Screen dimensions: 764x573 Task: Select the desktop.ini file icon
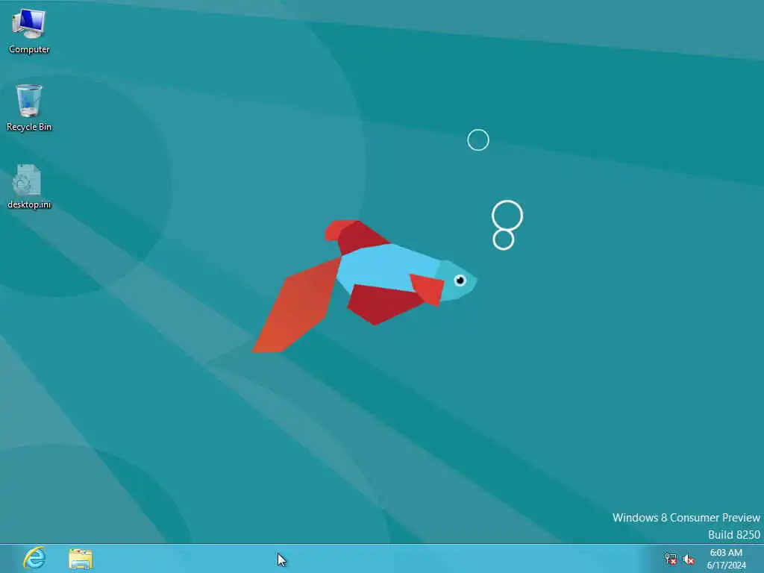[x=29, y=187]
